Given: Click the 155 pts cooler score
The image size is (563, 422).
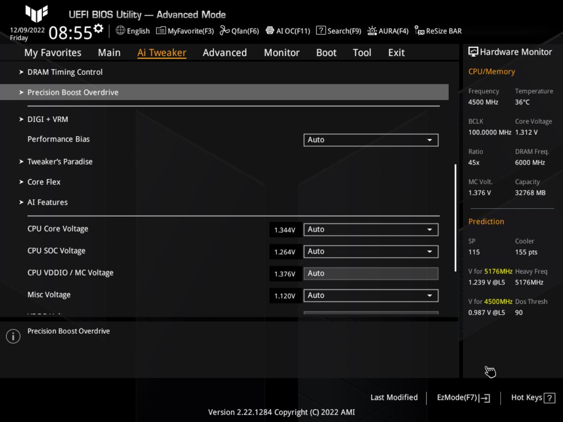Looking at the screenshot, I should (526, 252).
